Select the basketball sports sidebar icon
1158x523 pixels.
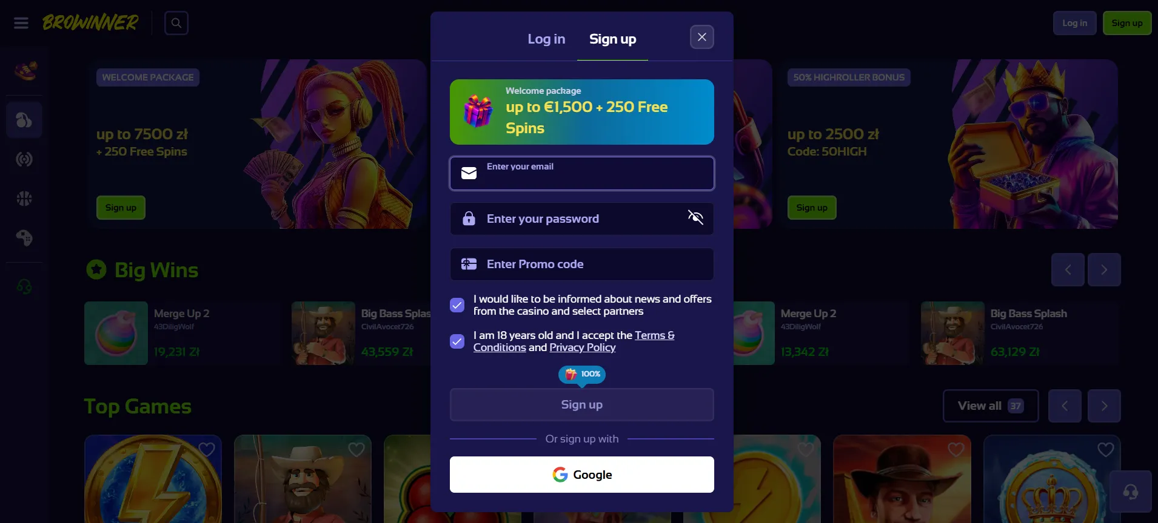point(24,199)
